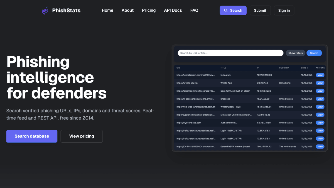View the kkinstagram.com Instagram row
Viewport: 334px width, 188px height.
click(x=320, y=75)
